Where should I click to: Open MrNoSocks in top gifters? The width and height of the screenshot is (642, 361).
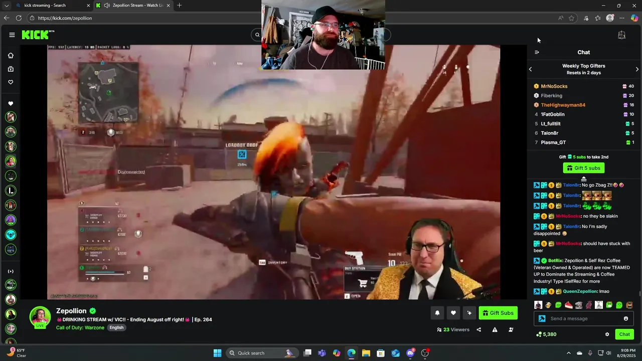click(x=554, y=86)
